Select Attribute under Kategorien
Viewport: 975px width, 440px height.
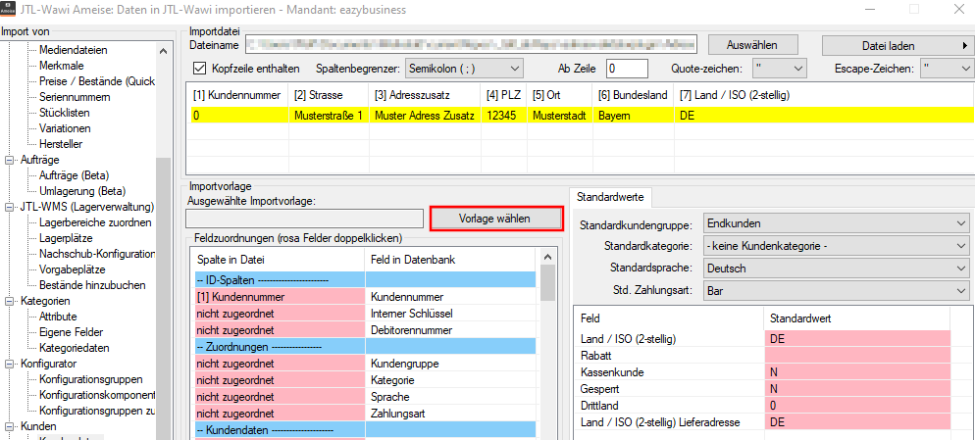[58, 317]
